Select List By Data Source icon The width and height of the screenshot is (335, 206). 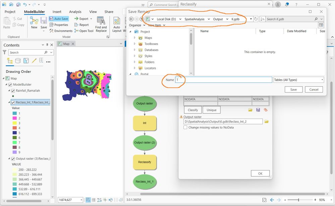(x=18, y=61)
